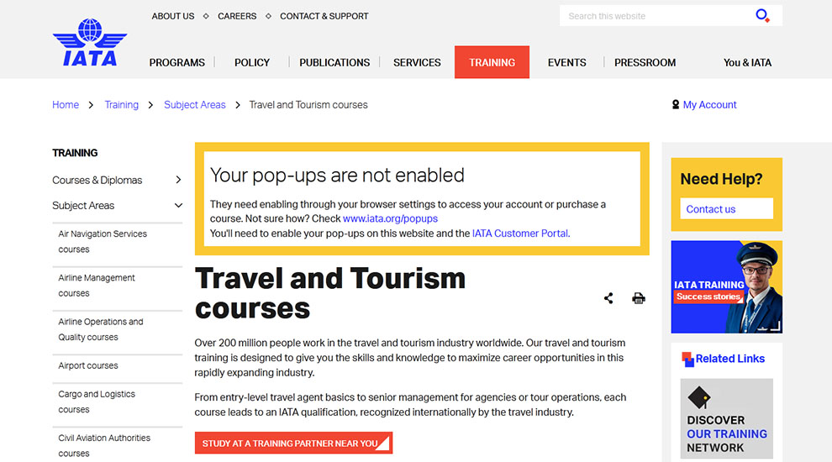Click the sidebar TRAINING heading
The width and height of the screenshot is (832, 462).
coord(75,153)
